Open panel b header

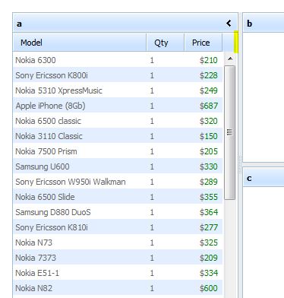[263, 23]
